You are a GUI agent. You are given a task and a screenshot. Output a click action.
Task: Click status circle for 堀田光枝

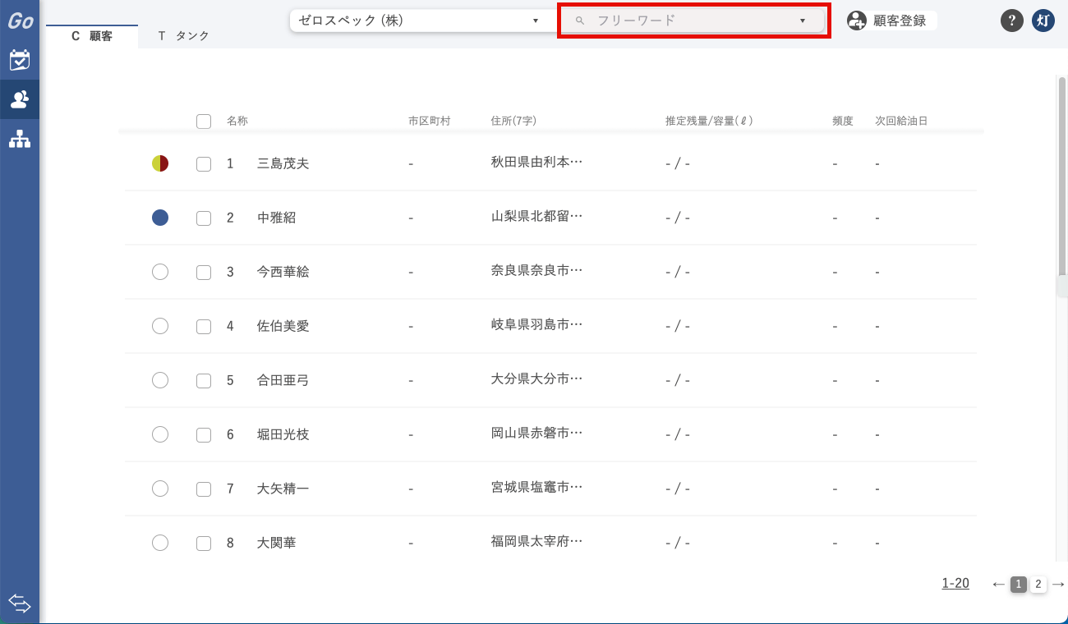coord(160,434)
